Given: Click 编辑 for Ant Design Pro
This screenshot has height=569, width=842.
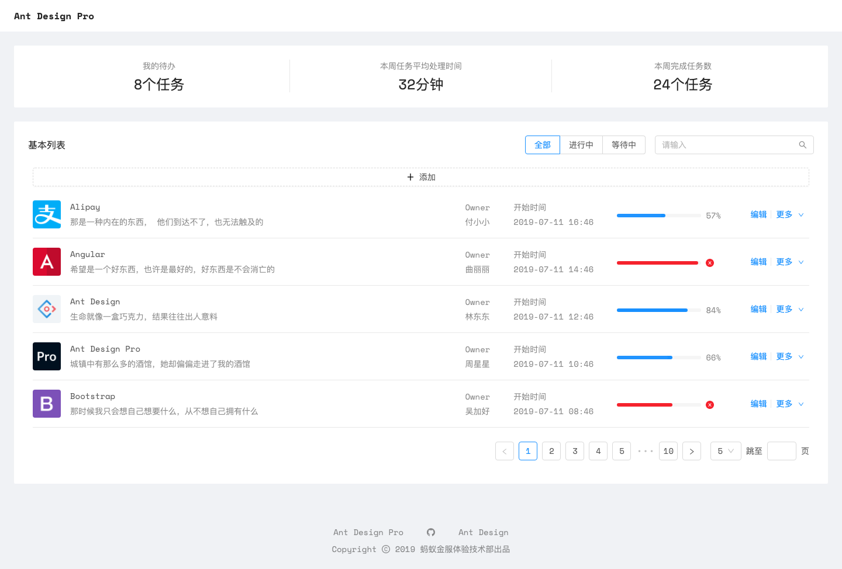Looking at the screenshot, I should click(758, 356).
